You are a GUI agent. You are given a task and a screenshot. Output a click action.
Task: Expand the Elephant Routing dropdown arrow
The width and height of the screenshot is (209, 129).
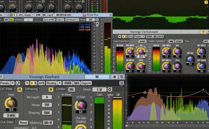pos(60,83)
